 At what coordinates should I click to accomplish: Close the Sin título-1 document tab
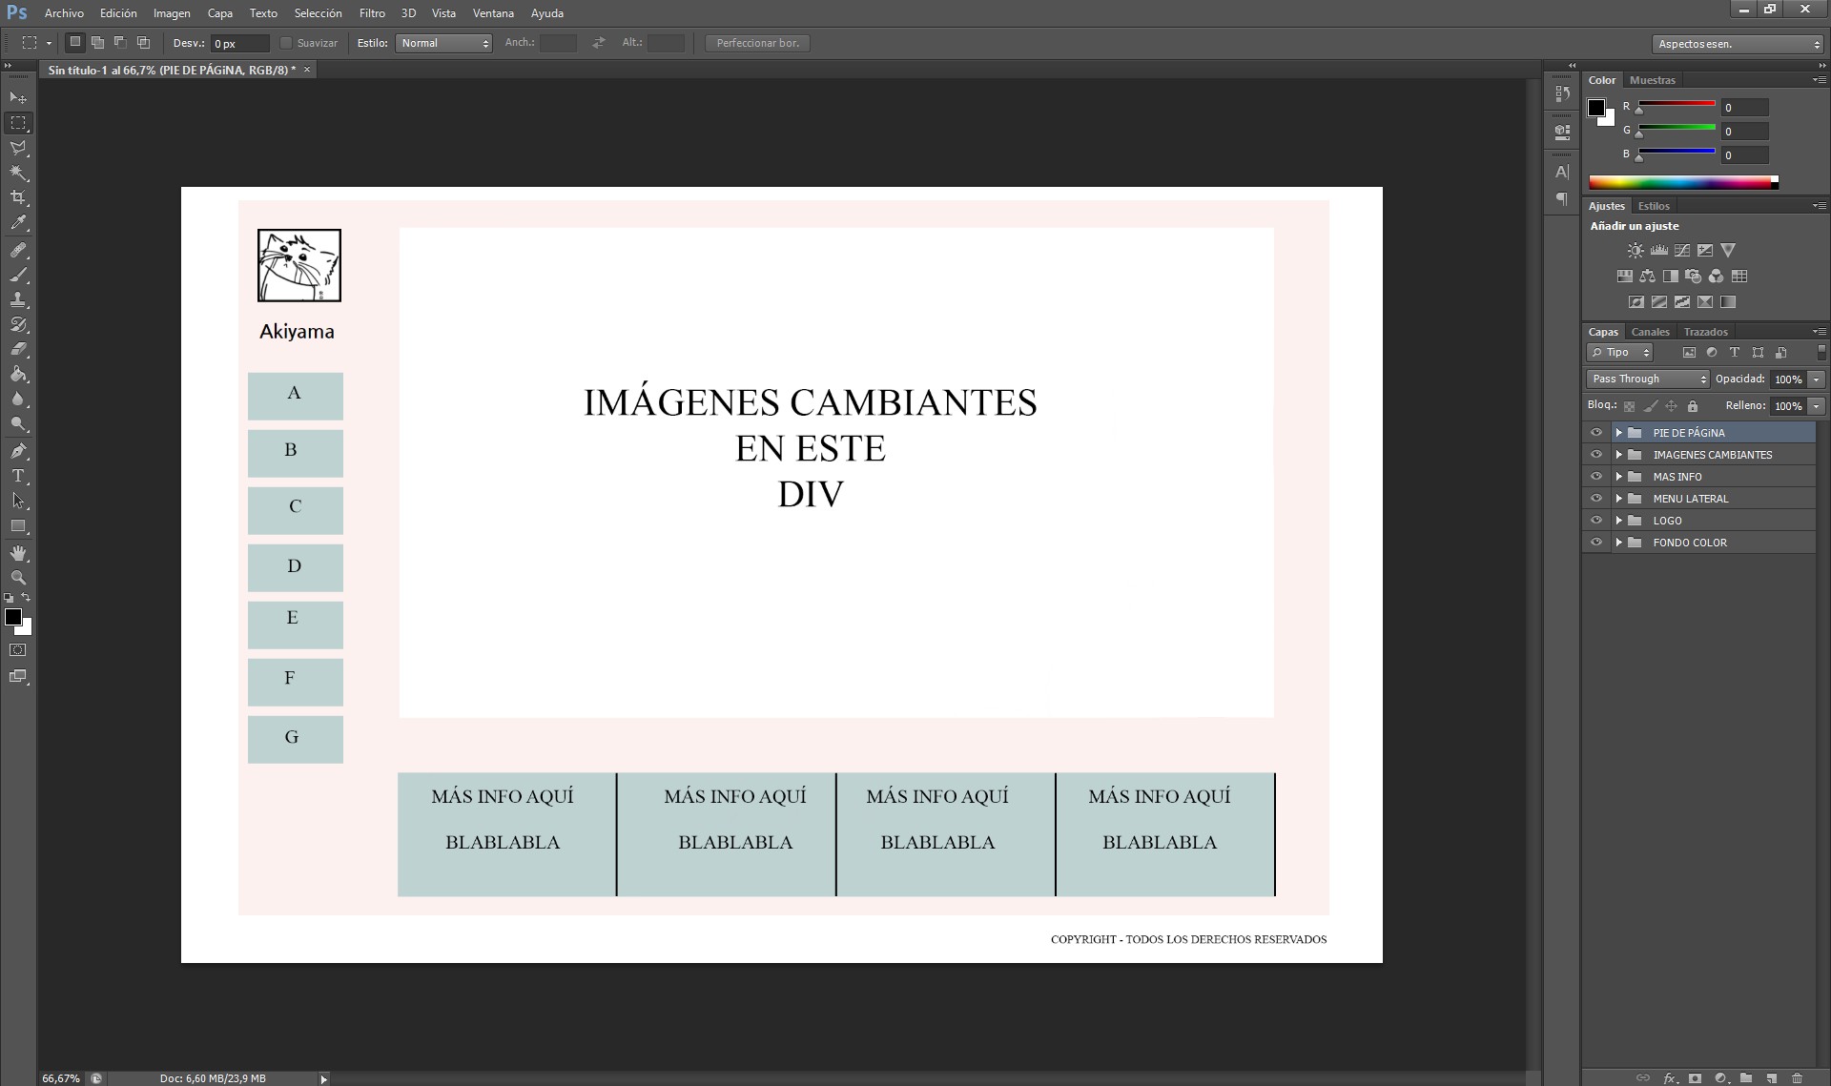click(307, 70)
